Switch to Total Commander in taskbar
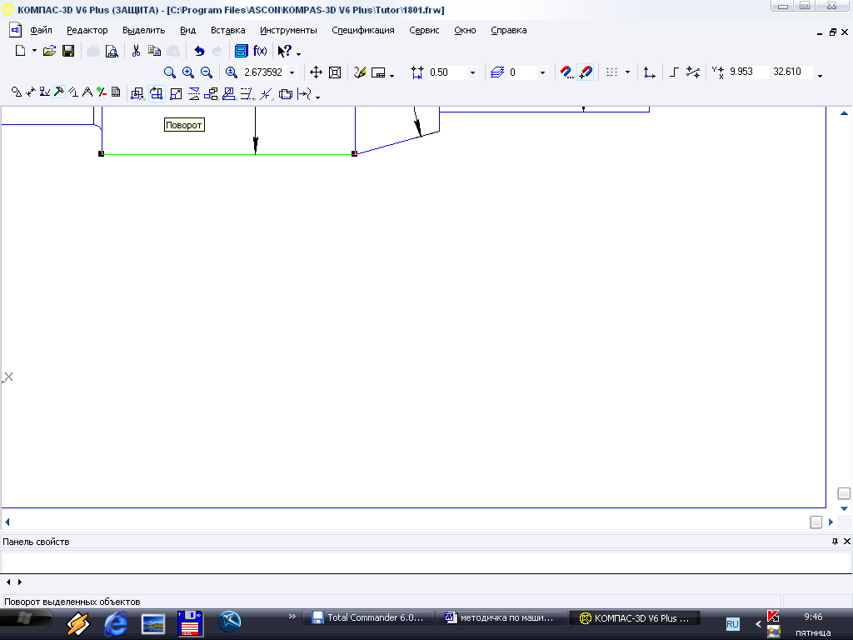 click(x=368, y=617)
